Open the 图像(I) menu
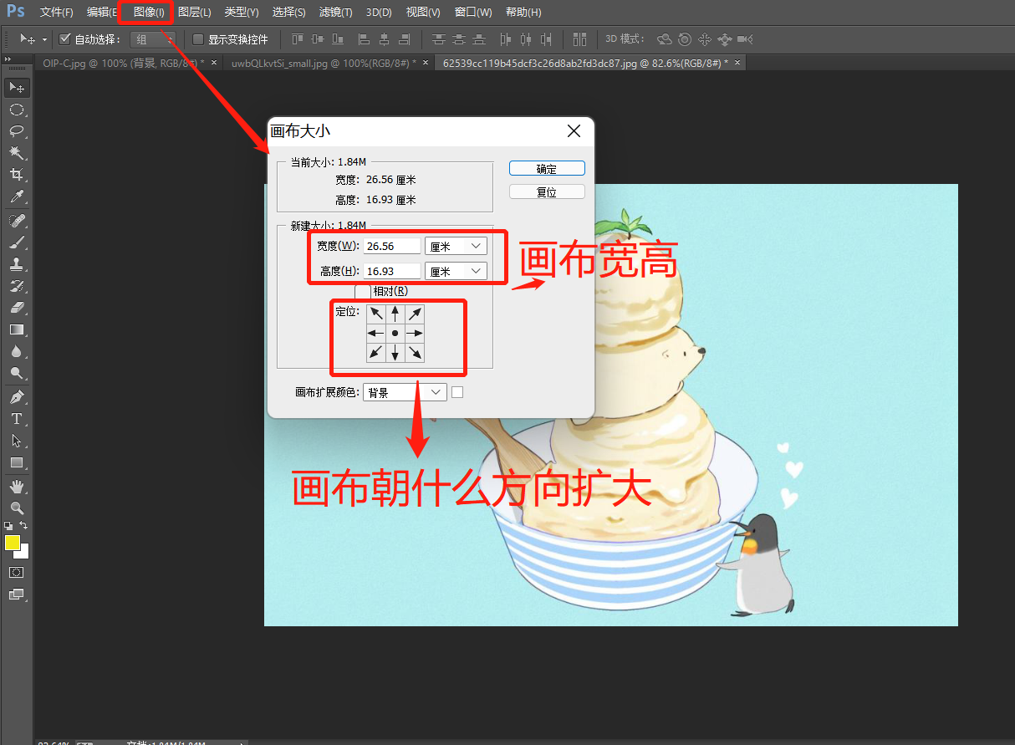Viewport: 1015px width, 745px height. (149, 12)
